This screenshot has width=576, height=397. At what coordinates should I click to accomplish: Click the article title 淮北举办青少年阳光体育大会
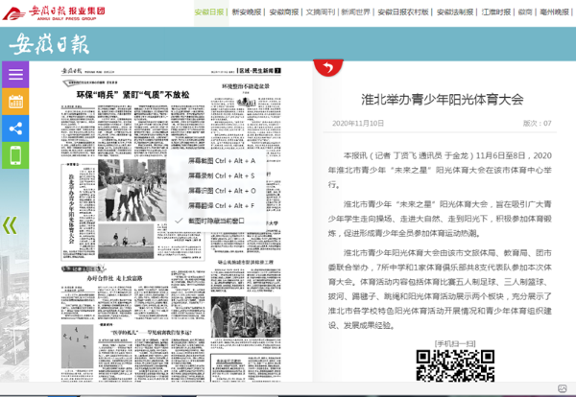pos(442,100)
